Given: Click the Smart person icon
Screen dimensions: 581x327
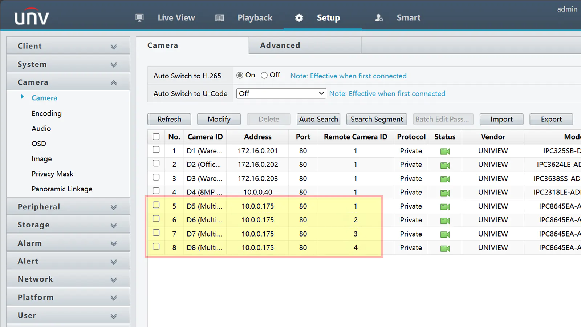Looking at the screenshot, I should [x=379, y=18].
